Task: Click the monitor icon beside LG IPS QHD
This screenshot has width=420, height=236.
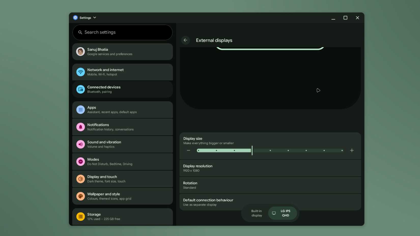Action: click(274, 213)
